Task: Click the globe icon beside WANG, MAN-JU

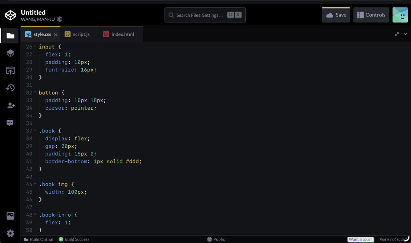Action: click(x=59, y=19)
